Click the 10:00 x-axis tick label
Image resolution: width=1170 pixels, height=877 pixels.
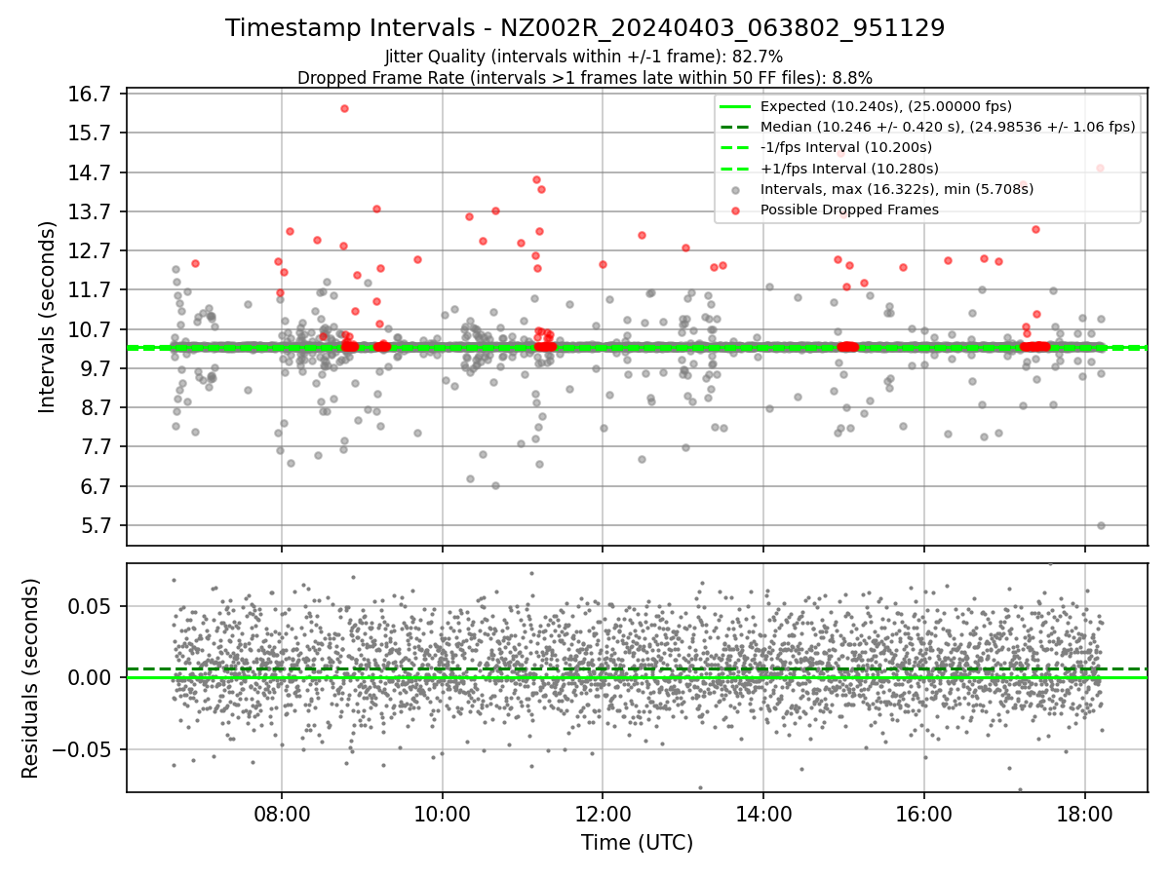pyautogui.click(x=443, y=813)
